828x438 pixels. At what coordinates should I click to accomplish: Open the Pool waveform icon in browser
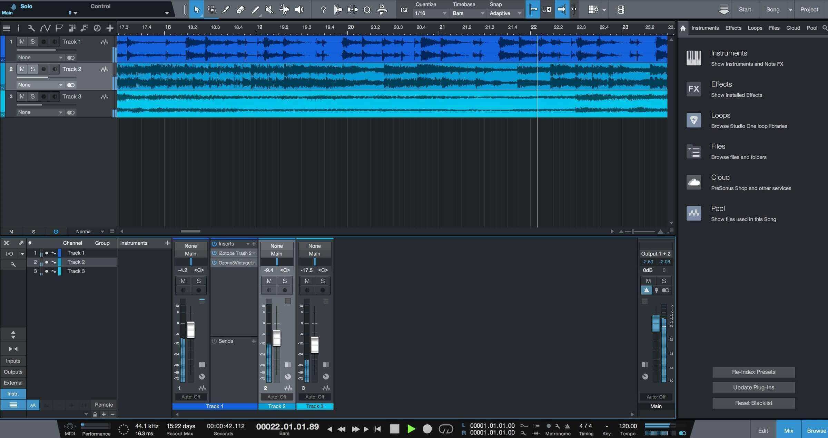694,213
